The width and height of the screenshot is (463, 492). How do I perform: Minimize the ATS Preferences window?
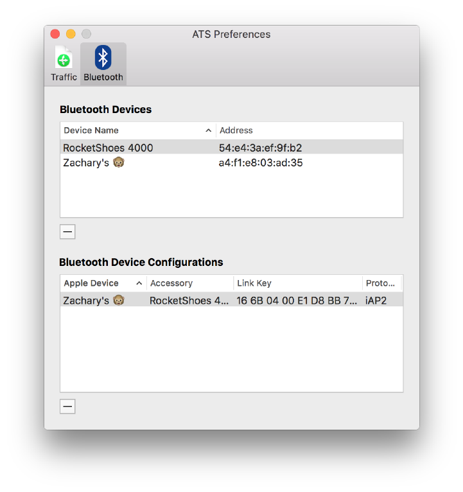71,34
